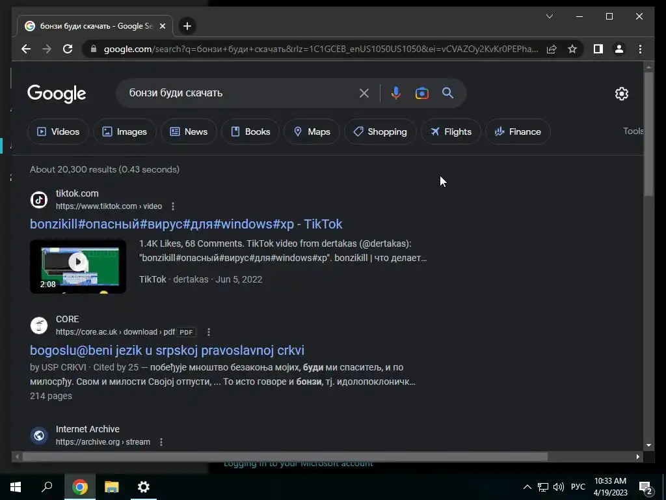Click the CORE site favicon
Screen dimensions: 666x500
[x=39, y=326]
